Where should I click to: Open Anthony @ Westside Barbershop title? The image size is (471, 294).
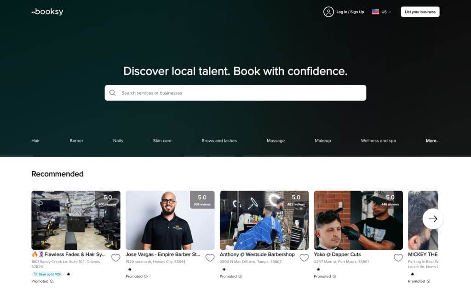[257, 254]
